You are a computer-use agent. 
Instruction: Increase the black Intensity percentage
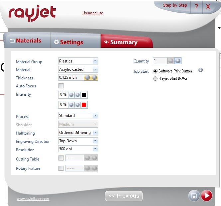(x=77, y=95)
